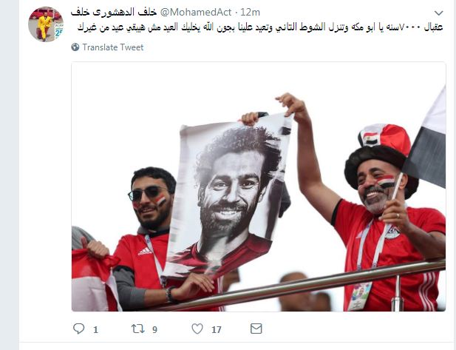Viewport: 456px width, 350px height.
Task: Open the tweet options caret menu
Action: coord(438,13)
